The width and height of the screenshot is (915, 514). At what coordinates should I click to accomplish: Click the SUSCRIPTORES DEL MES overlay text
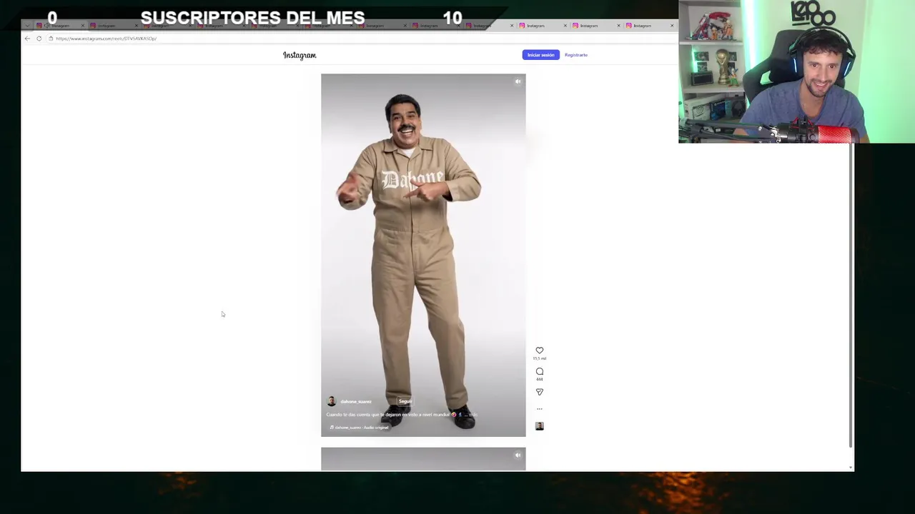[x=252, y=18]
